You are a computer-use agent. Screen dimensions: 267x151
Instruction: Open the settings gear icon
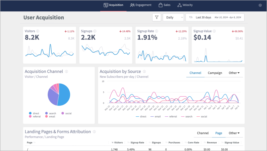click(x=260, y=5)
